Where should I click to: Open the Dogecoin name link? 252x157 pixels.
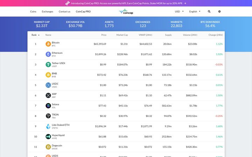tap(57, 145)
